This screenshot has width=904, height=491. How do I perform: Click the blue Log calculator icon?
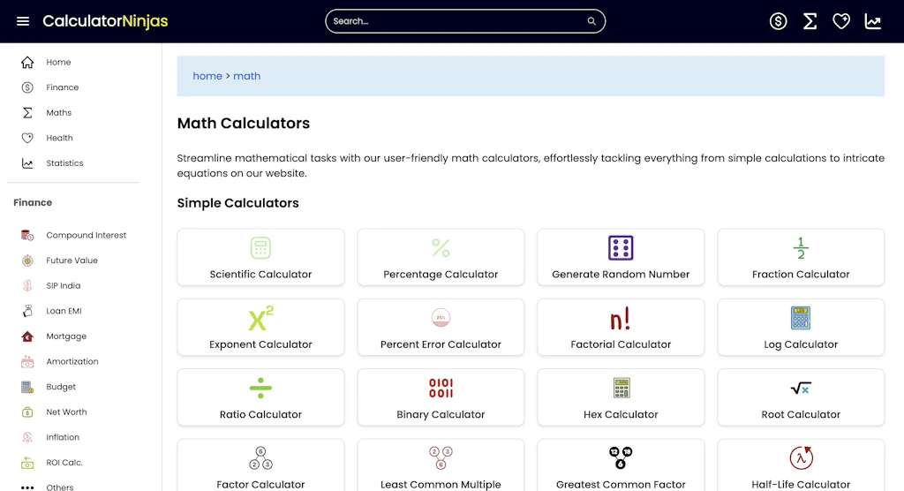tap(801, 318)
